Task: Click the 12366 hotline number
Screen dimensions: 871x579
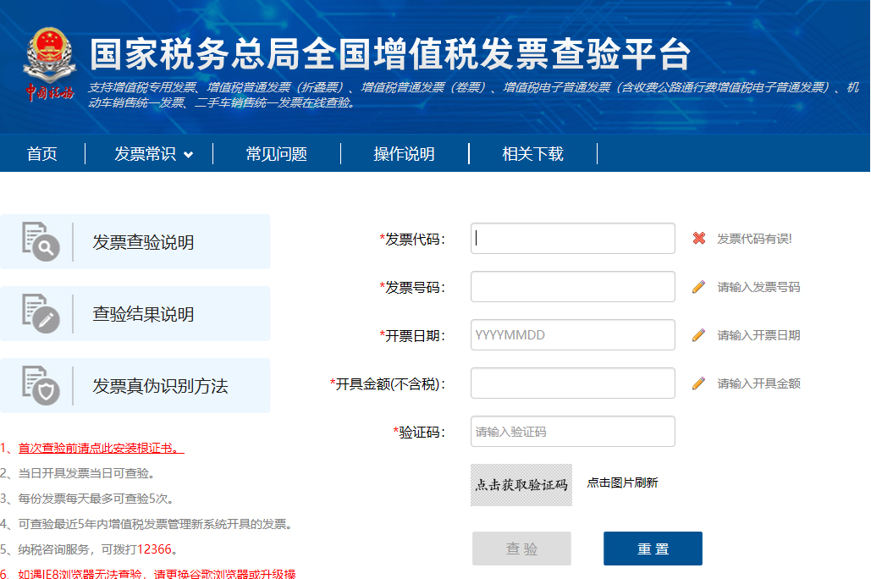Action: pos(154,549)
